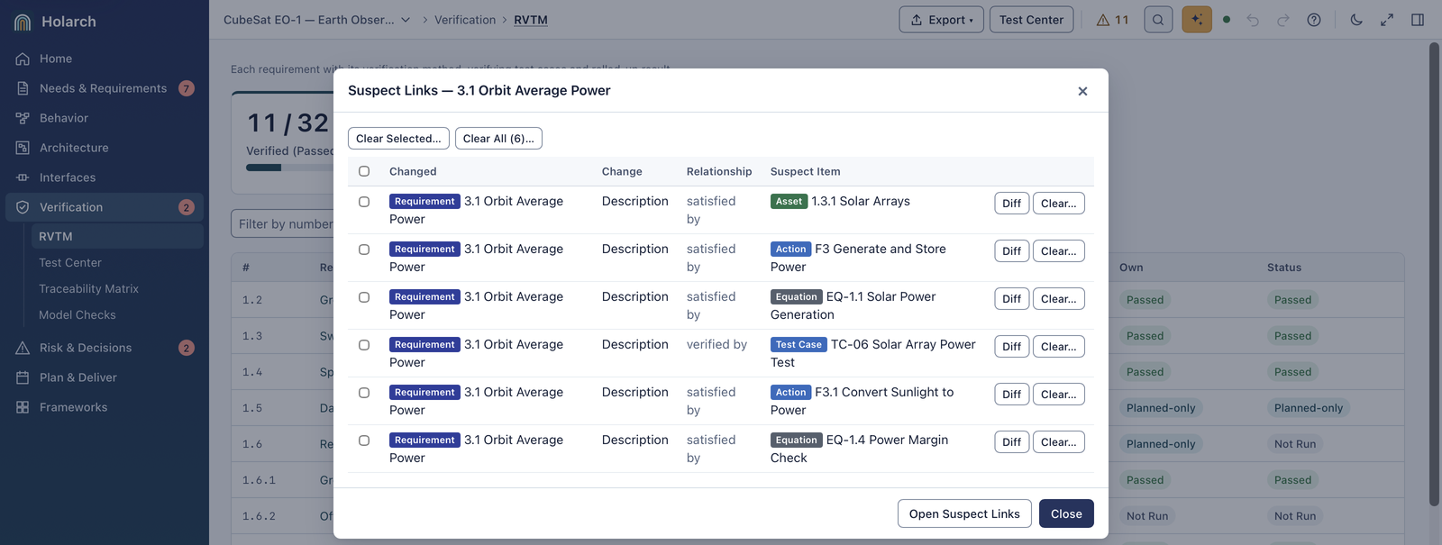1442x545 pixels.
Task: Check the row for EQ-1.4 Power Margin Check
Action: (364, 441)
